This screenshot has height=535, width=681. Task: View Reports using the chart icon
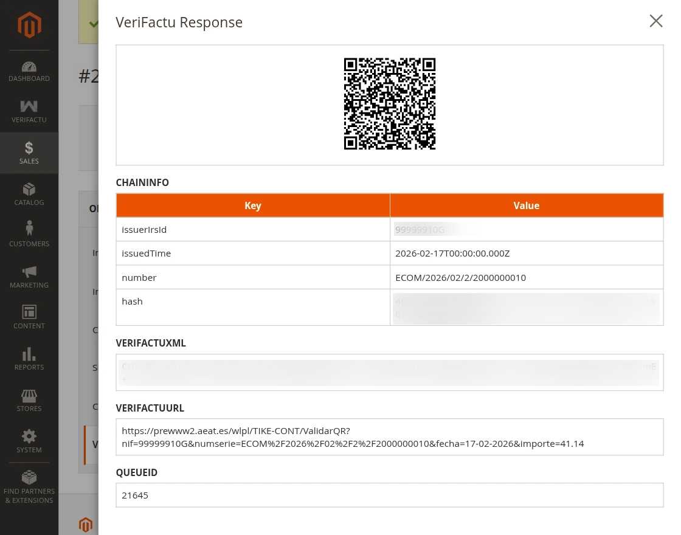point(29,359)
